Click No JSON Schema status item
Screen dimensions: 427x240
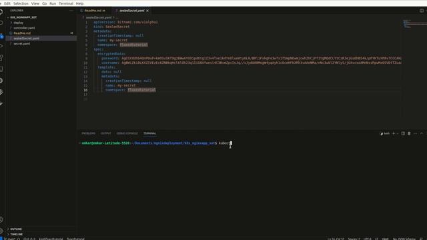[x=404, y=239]
